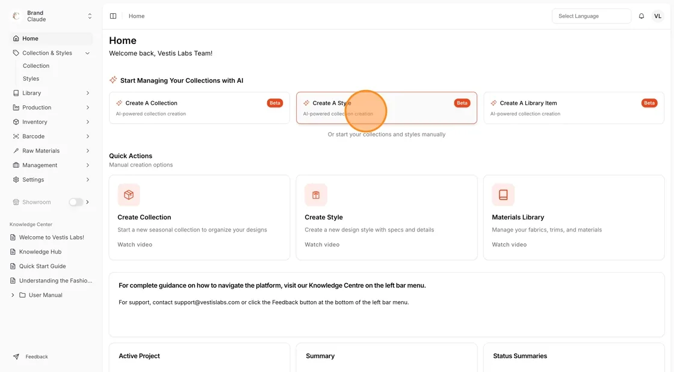Click the Feedback paper plane icon

16,356
